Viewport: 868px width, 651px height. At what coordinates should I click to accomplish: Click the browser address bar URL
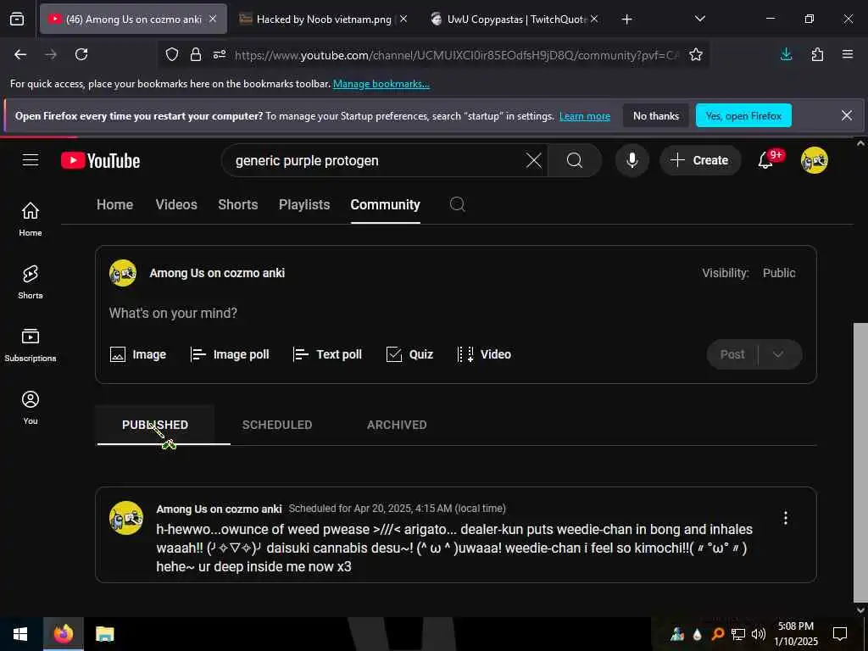[455, 55]
